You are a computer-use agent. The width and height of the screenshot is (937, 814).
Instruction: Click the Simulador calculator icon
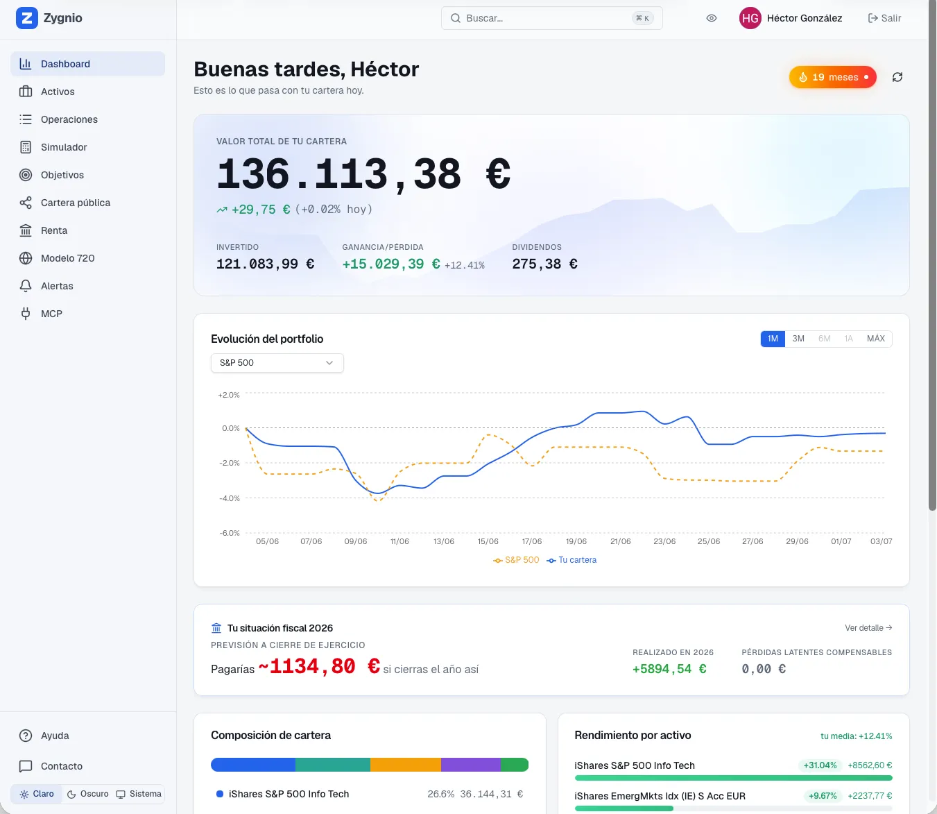click(26, 147)
